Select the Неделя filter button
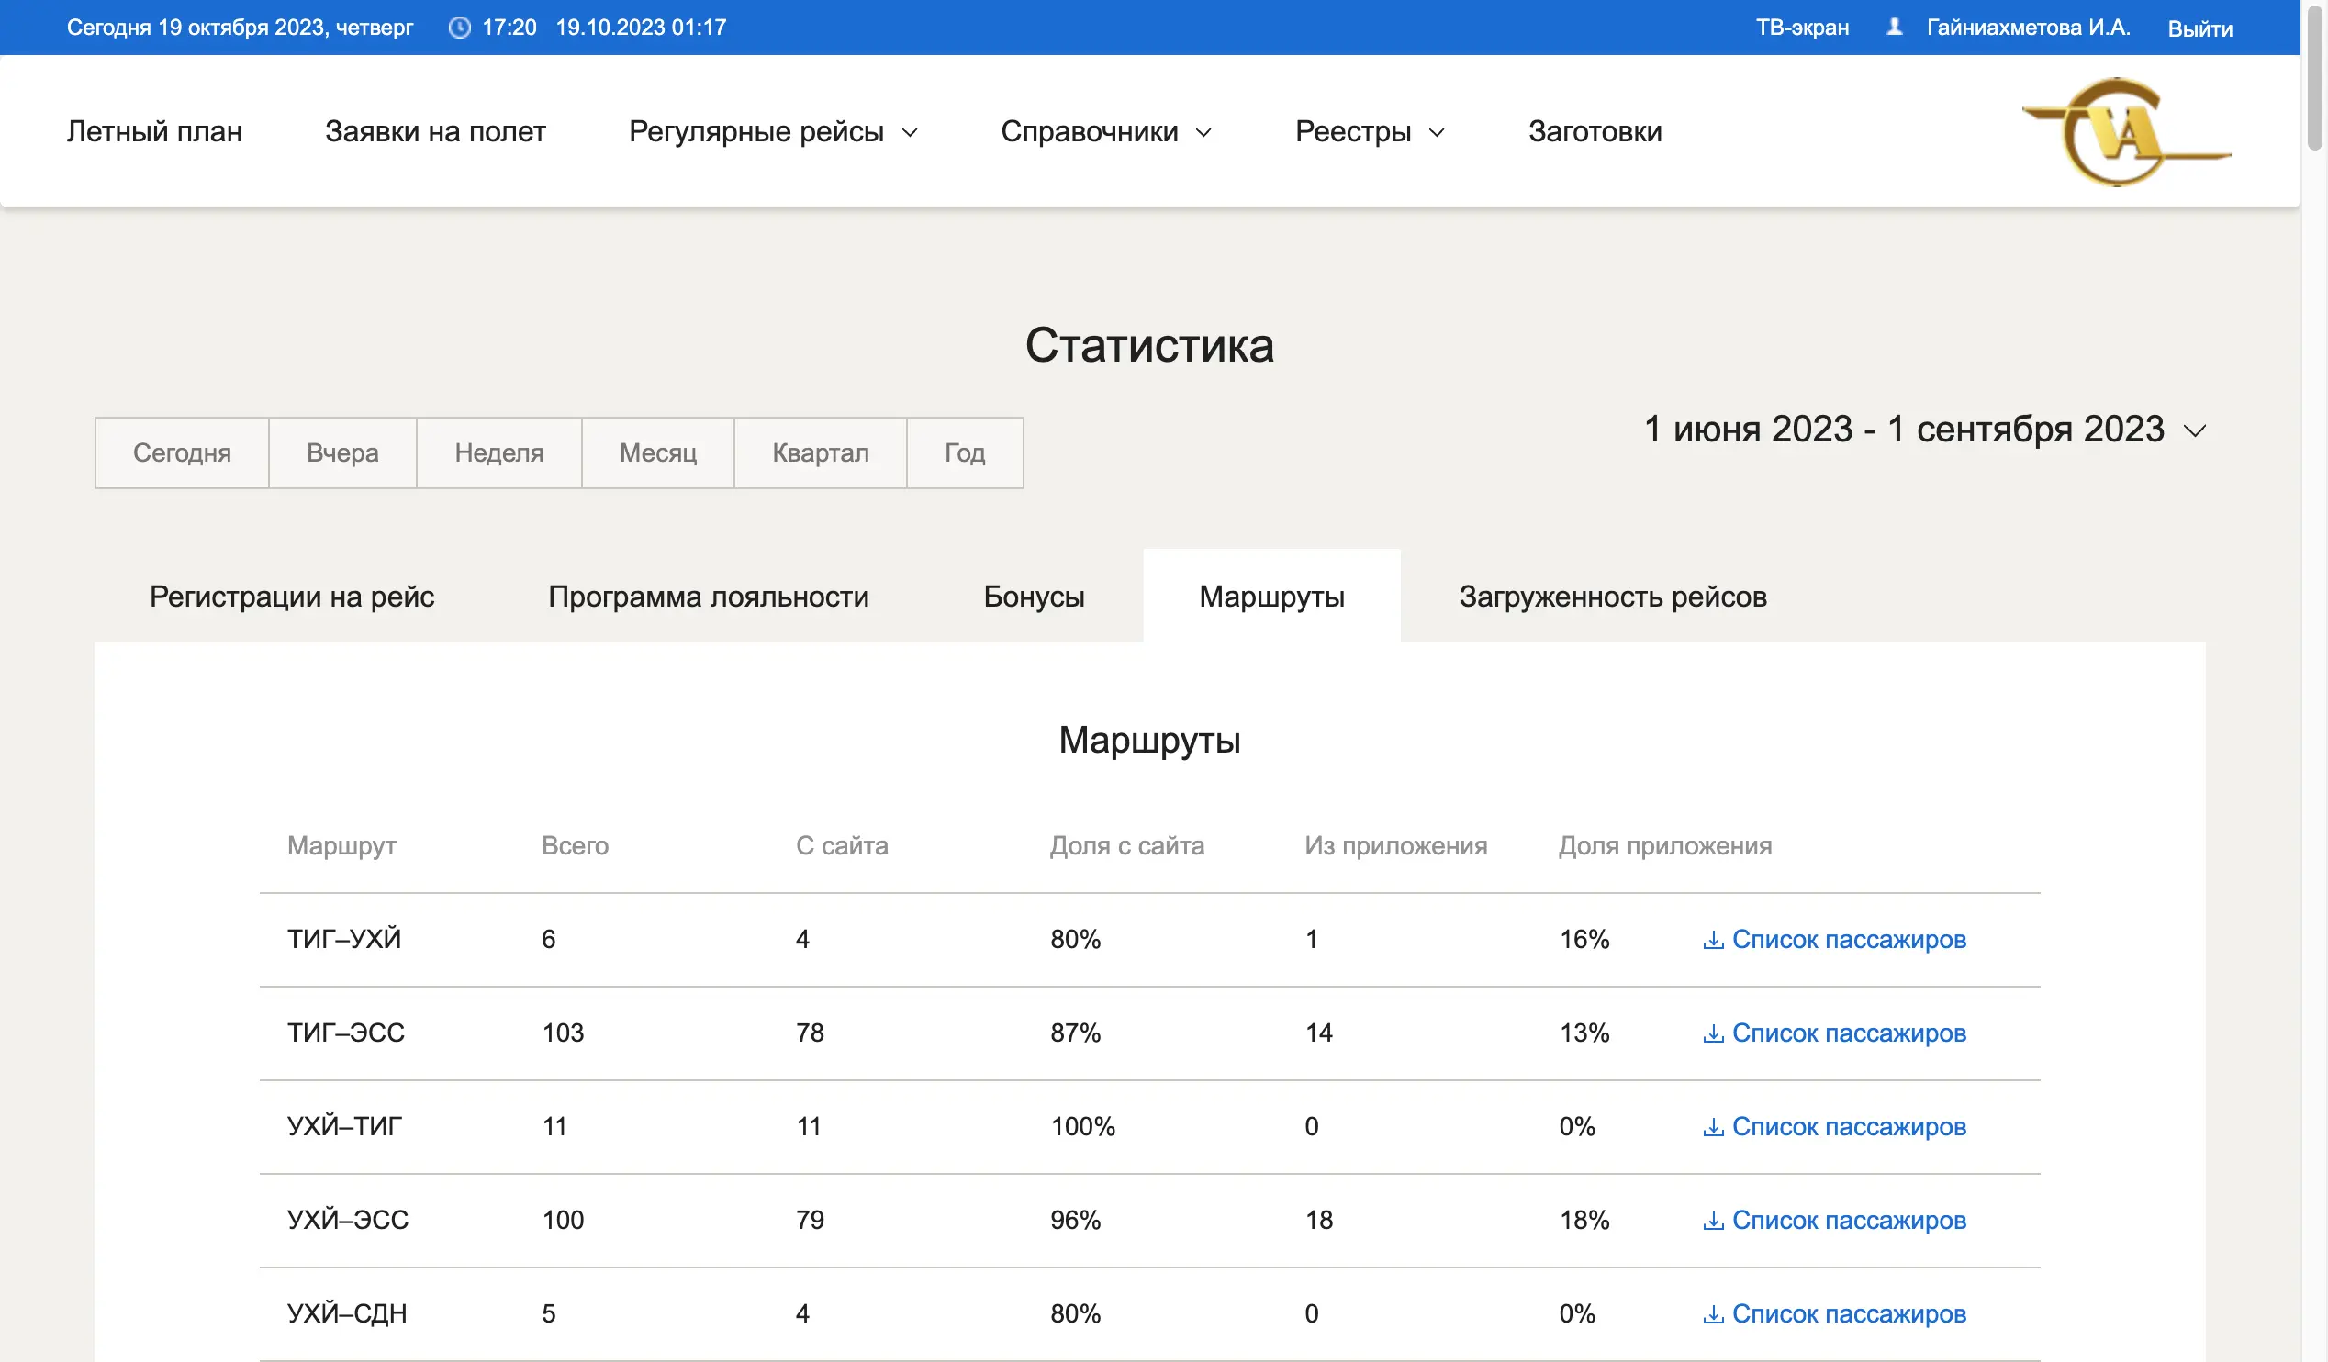Image resolution: width=2328 pixels, height=1362 pixels. coord(498,452)
